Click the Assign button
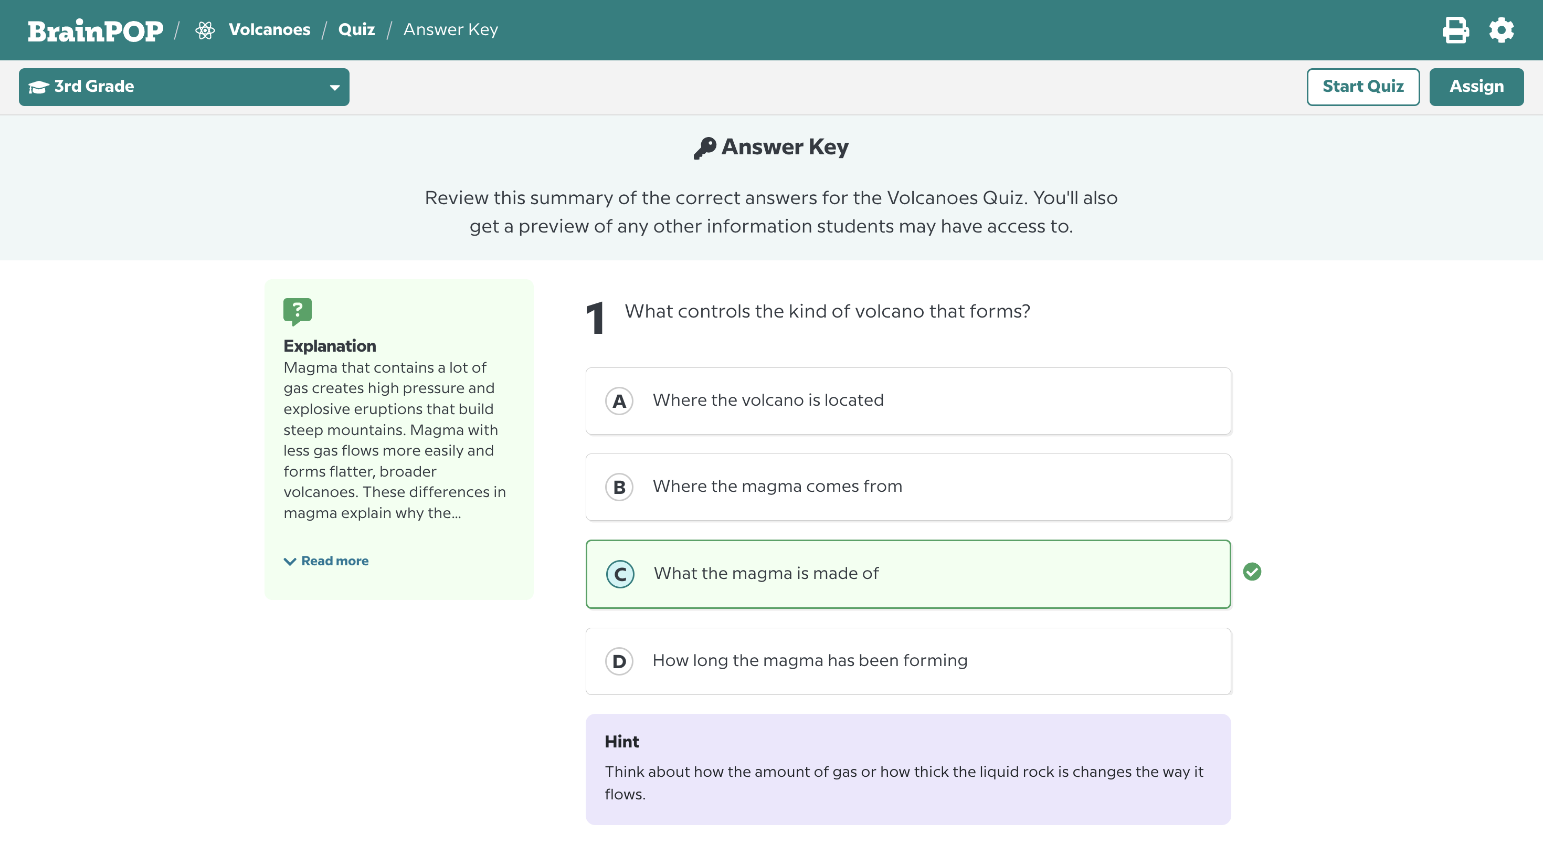Screen dimensions: 1543x844 tap(1476, 87)
